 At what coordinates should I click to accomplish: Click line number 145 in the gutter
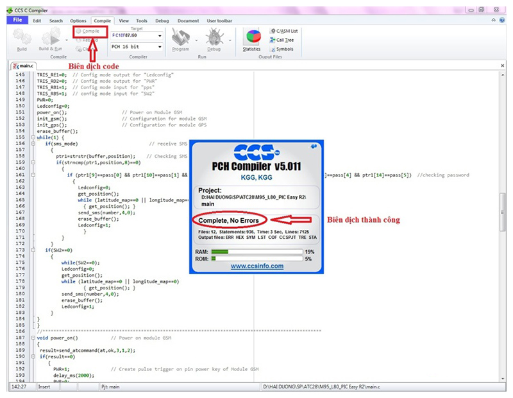20,74
